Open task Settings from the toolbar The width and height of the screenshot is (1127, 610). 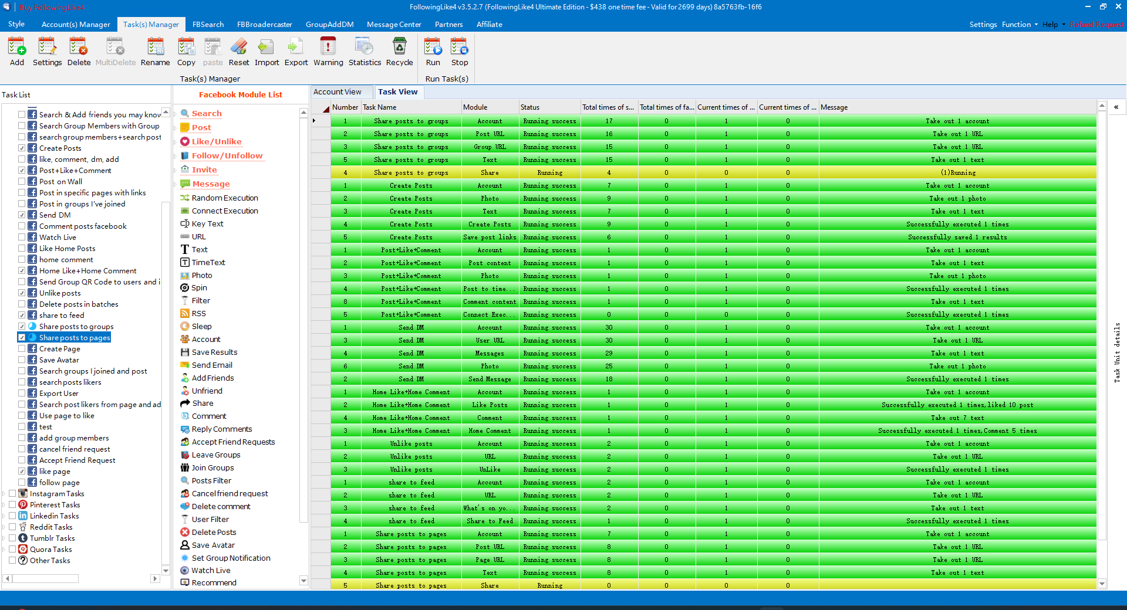(47, 52)
